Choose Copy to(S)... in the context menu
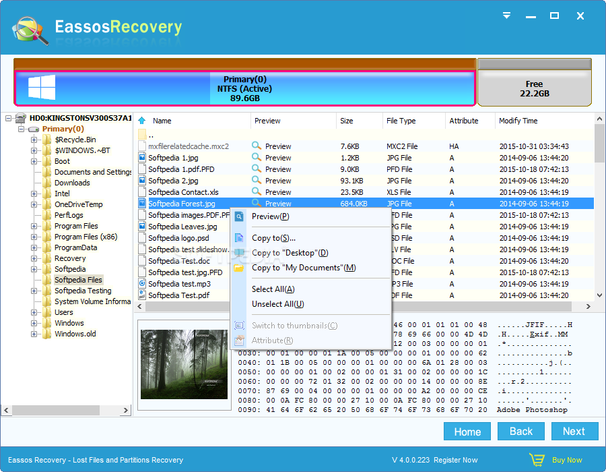This screenshot has height=472, width=606. click(x=310, y=238)
